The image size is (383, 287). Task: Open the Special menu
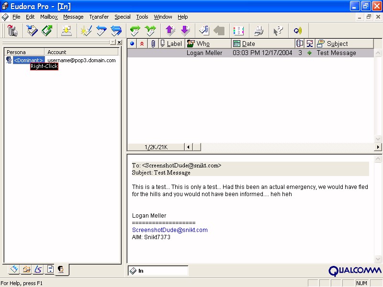pyautogui.click(x=123, y=17)
